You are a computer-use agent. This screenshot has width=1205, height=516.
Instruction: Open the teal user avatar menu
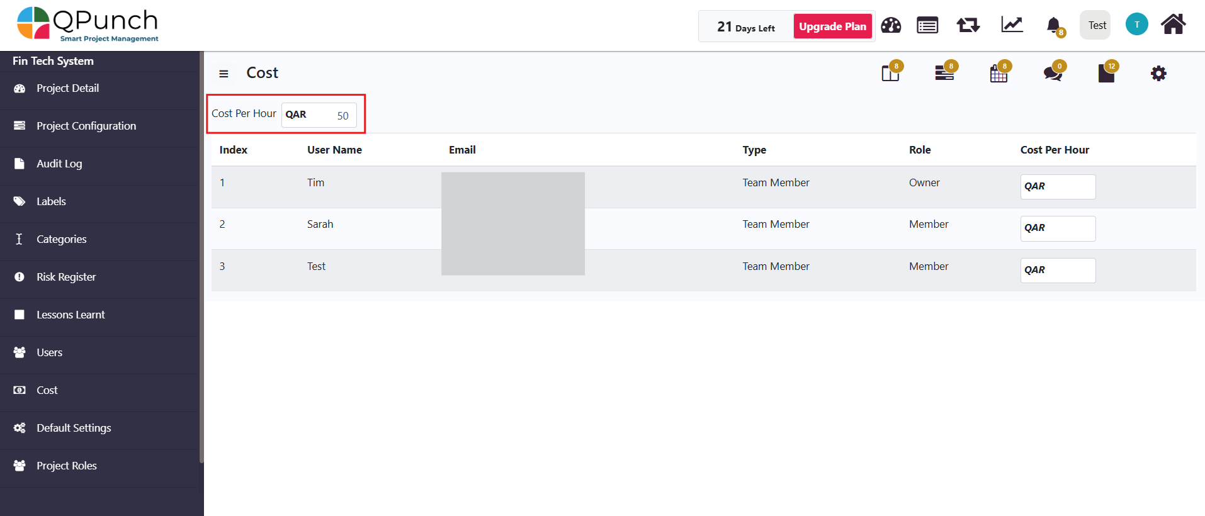1136,25
